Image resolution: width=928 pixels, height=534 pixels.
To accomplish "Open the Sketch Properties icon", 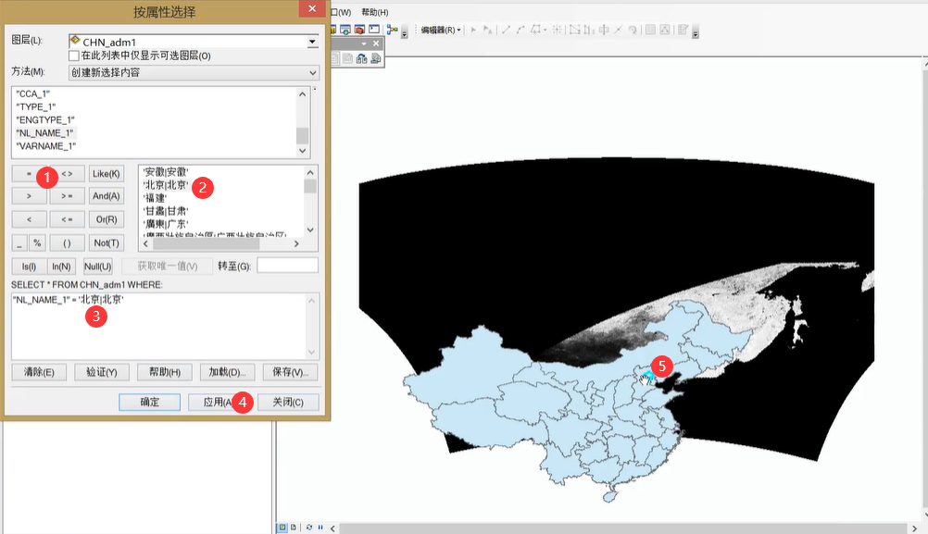I will pyautogui.click(x=665, y=30).
